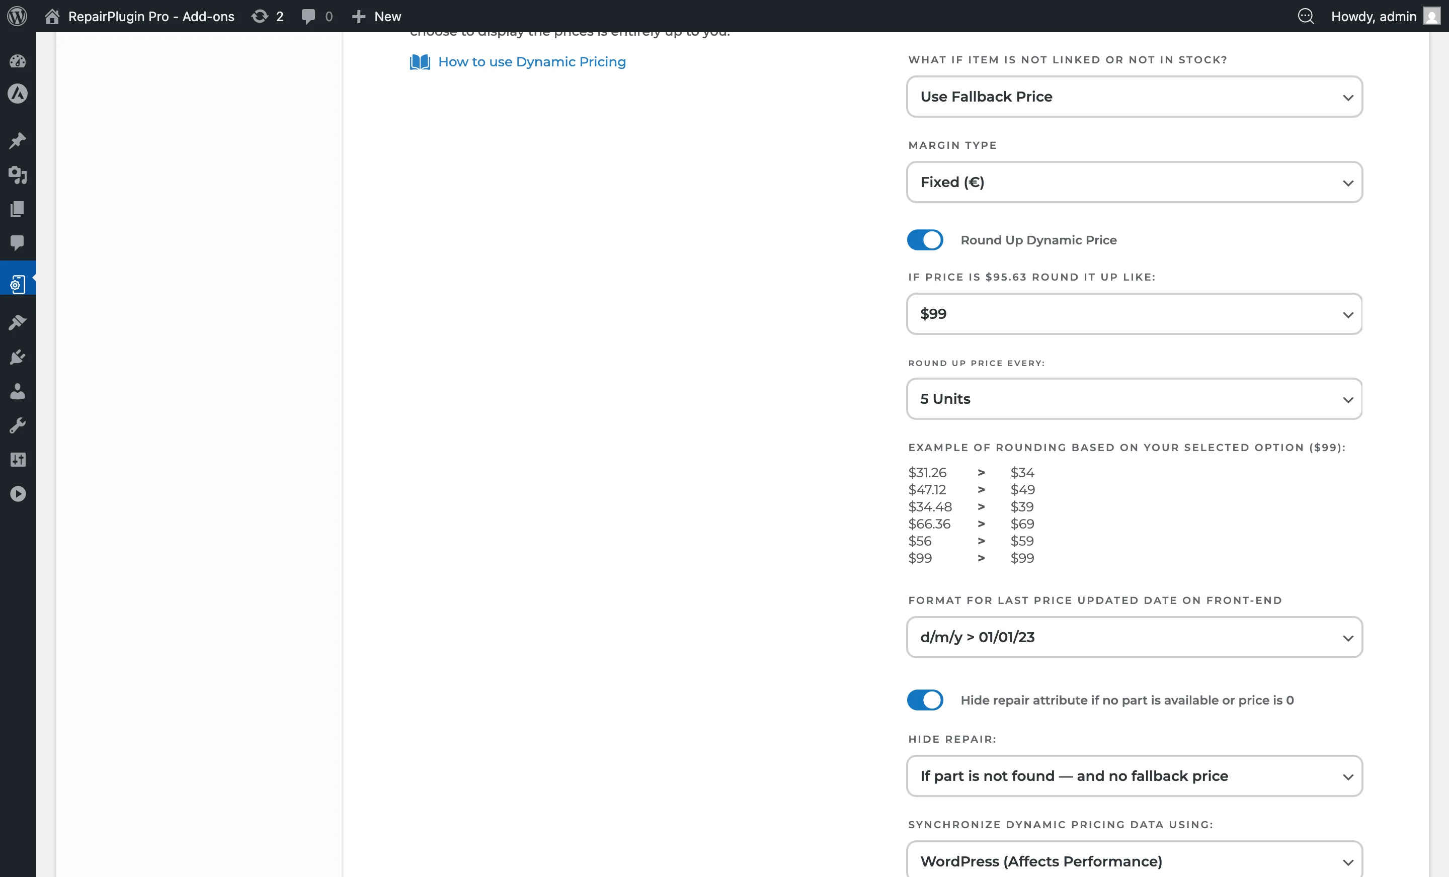This screenshot has width=1449, height=877.
Task: Open the Settings sliders icon
Action: coord(18,459)
